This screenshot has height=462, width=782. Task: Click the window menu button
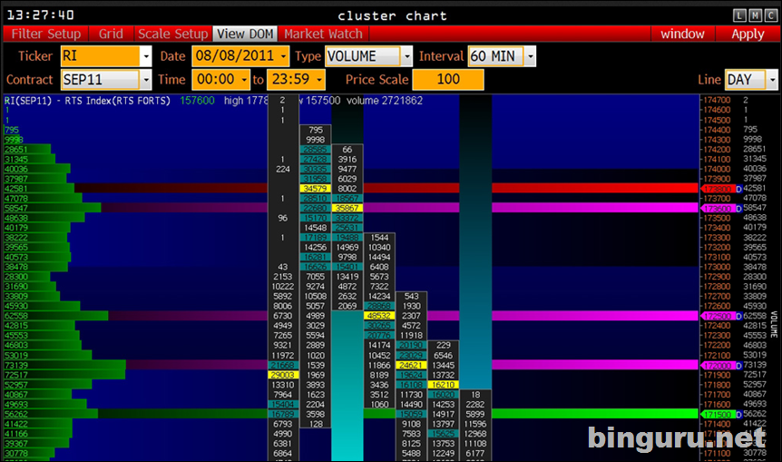tap(682, 34)
